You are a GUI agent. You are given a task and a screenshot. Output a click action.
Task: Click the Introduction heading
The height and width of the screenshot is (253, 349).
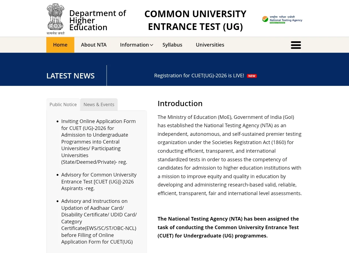click(180, 103)
